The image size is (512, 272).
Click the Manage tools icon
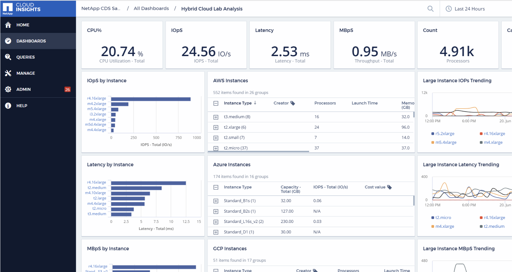click(x=8, y=73)
